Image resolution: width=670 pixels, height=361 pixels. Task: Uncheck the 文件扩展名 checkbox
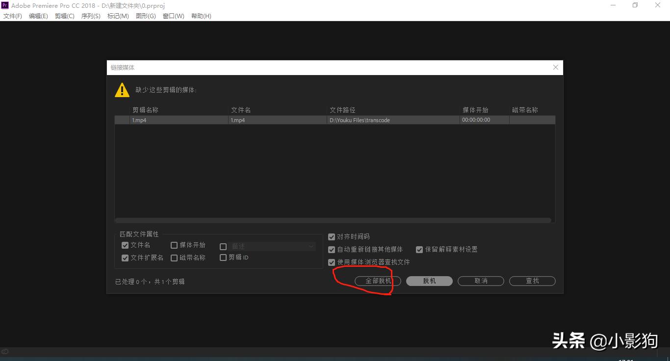pos(125,258)
